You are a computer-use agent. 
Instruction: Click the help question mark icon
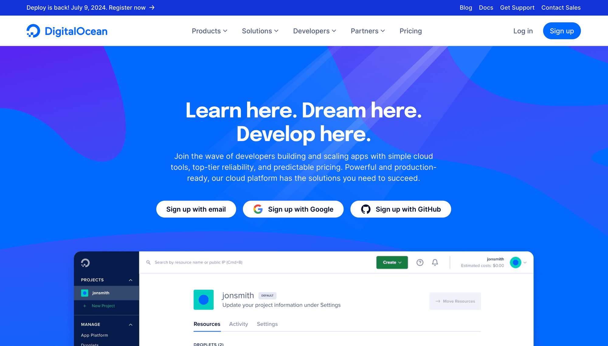point(420,262)
